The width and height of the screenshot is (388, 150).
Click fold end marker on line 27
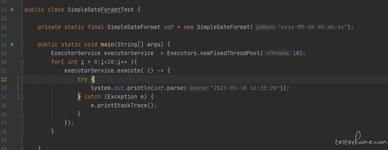click(x=22, y=123)
